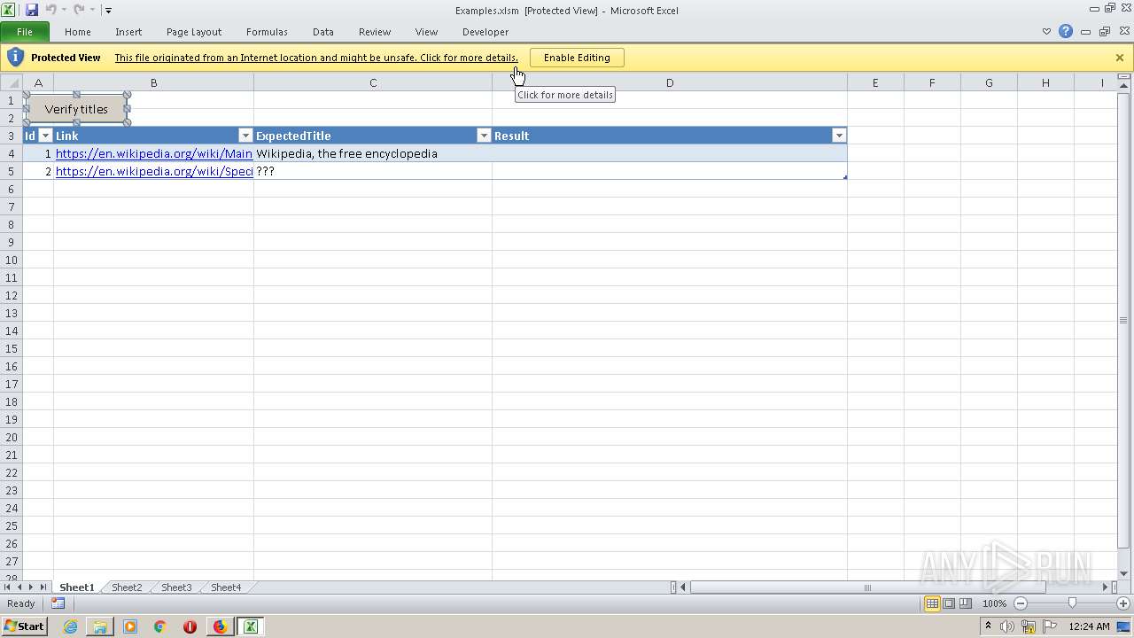Image resolution: width=1134 pixels, height=638 pixels.
Task: Click the zoom out minus button
Action: point(1021,603)
